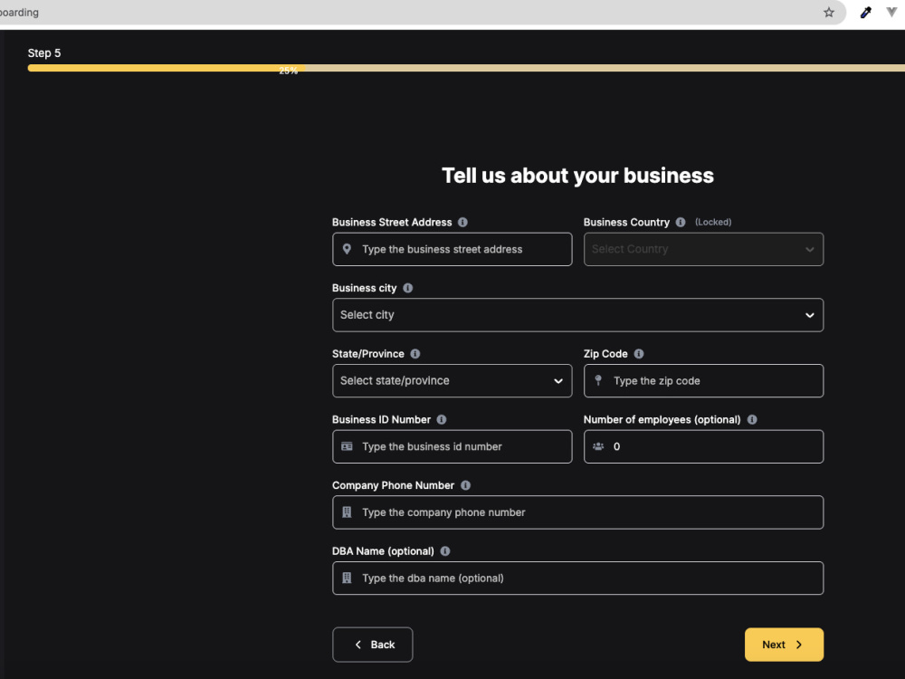Click the info icon beside Business ID Number
Image resolution: width=905 pixels, height=679 pixels.
click(442, 420)
